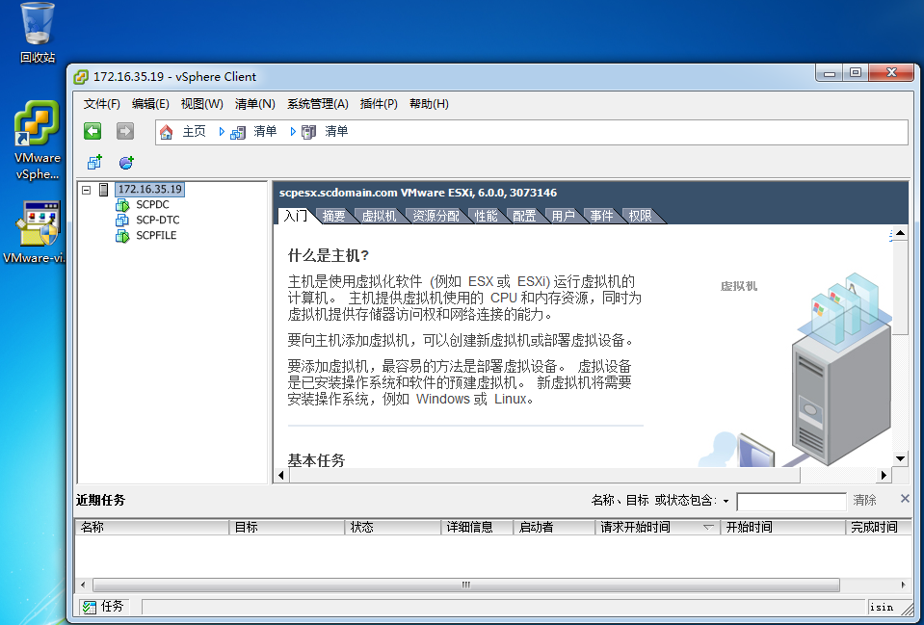Select the VMware vSphere Client desktop shortcut

coord(38,141)
